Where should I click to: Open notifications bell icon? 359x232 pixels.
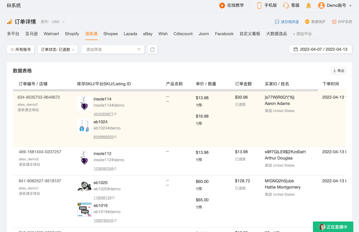[x=309, y=5]
